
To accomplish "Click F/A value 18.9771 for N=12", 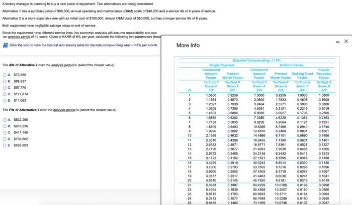I will click(x=259, y=145).
